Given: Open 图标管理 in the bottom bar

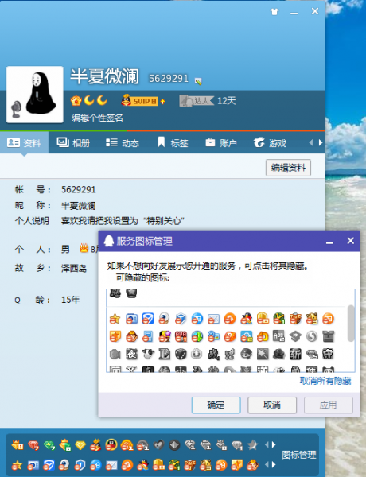Looking at the screenshot, I should [x=298, y=455].
